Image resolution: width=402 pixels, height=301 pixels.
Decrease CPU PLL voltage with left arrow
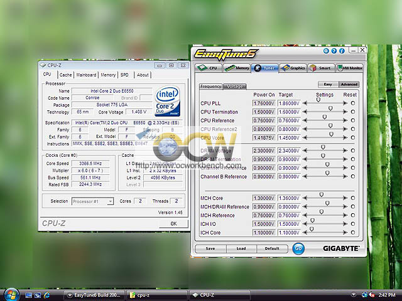click(305, 103)
